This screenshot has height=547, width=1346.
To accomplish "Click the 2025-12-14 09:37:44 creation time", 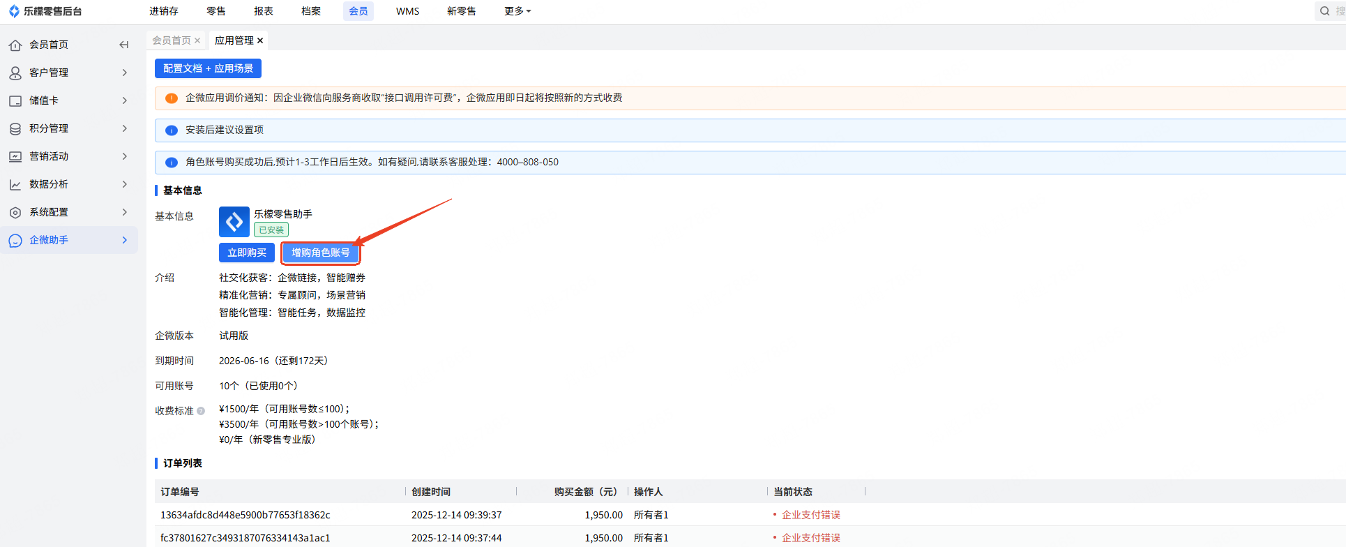I will (457, 538).
